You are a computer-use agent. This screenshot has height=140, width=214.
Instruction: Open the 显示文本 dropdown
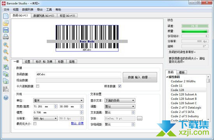point(120,101)
